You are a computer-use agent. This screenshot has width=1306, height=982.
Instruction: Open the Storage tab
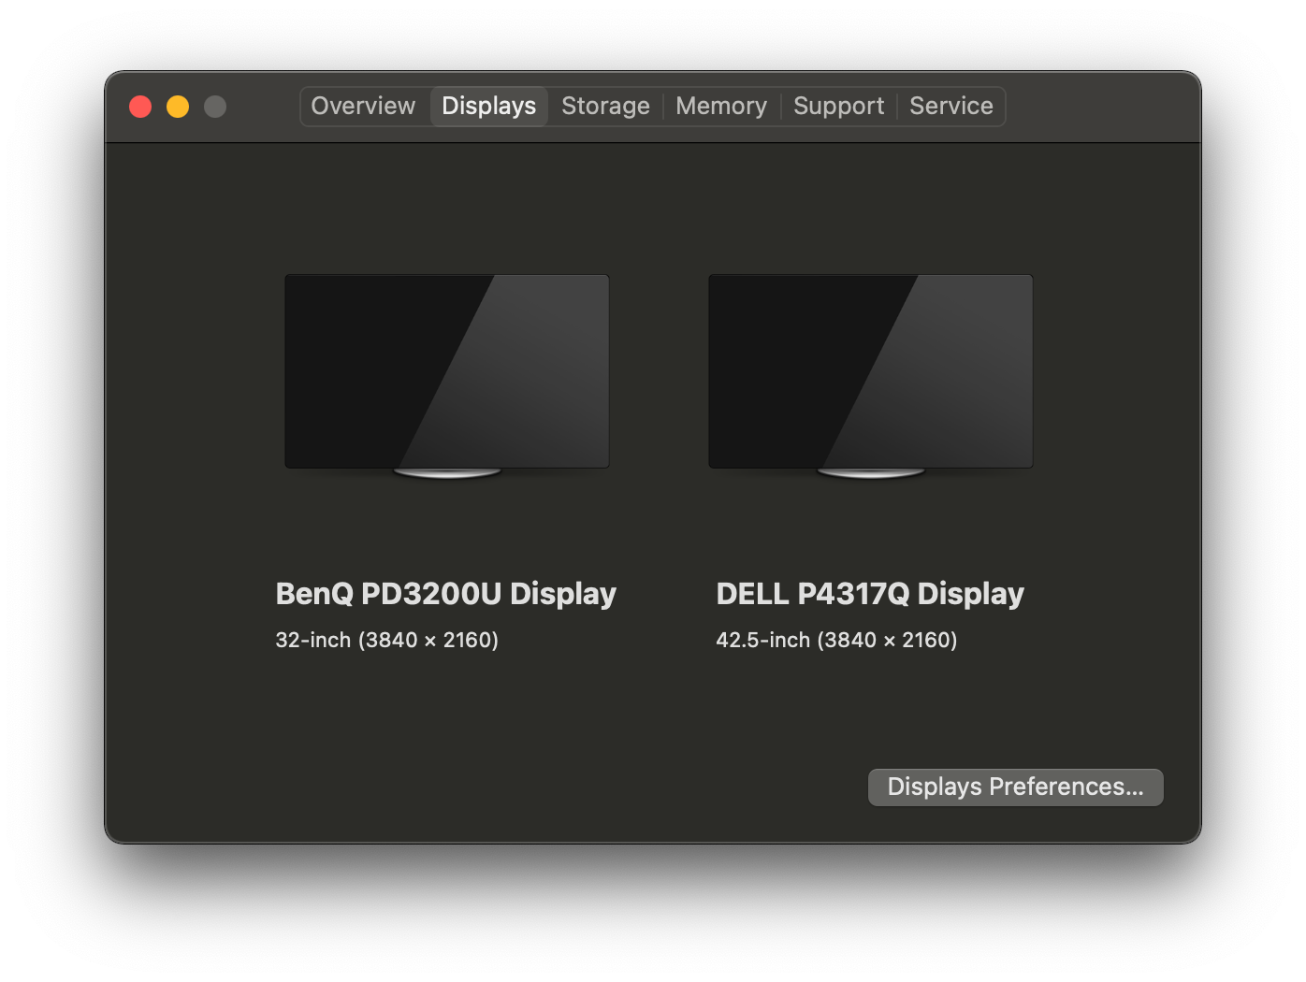pyautogui.click(x=605, y=106)
